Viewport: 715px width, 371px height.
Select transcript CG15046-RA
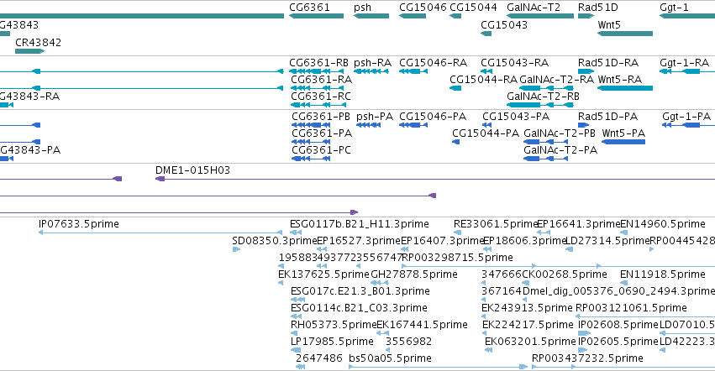pos(413,71)
